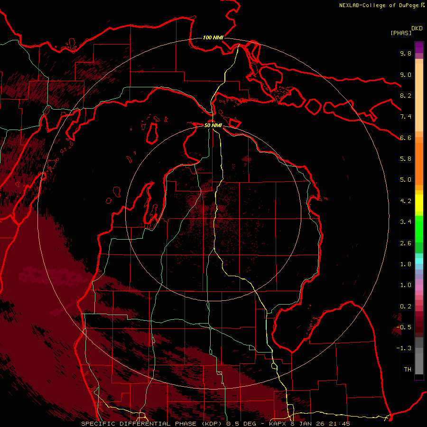
Task: Click the 9.0 legend value
Action: [406, 74]
